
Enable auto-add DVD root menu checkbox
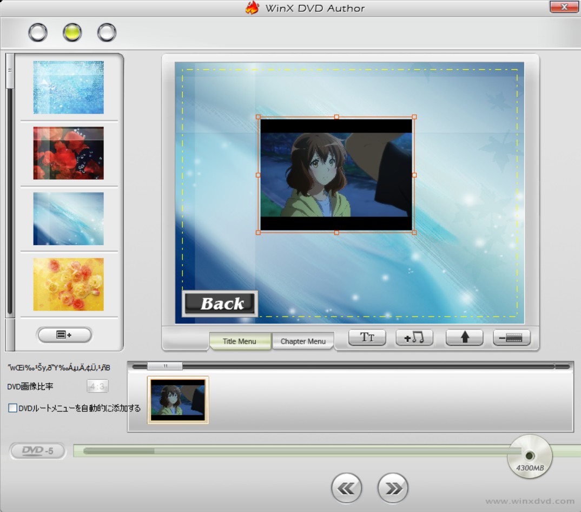coord(12,408)
